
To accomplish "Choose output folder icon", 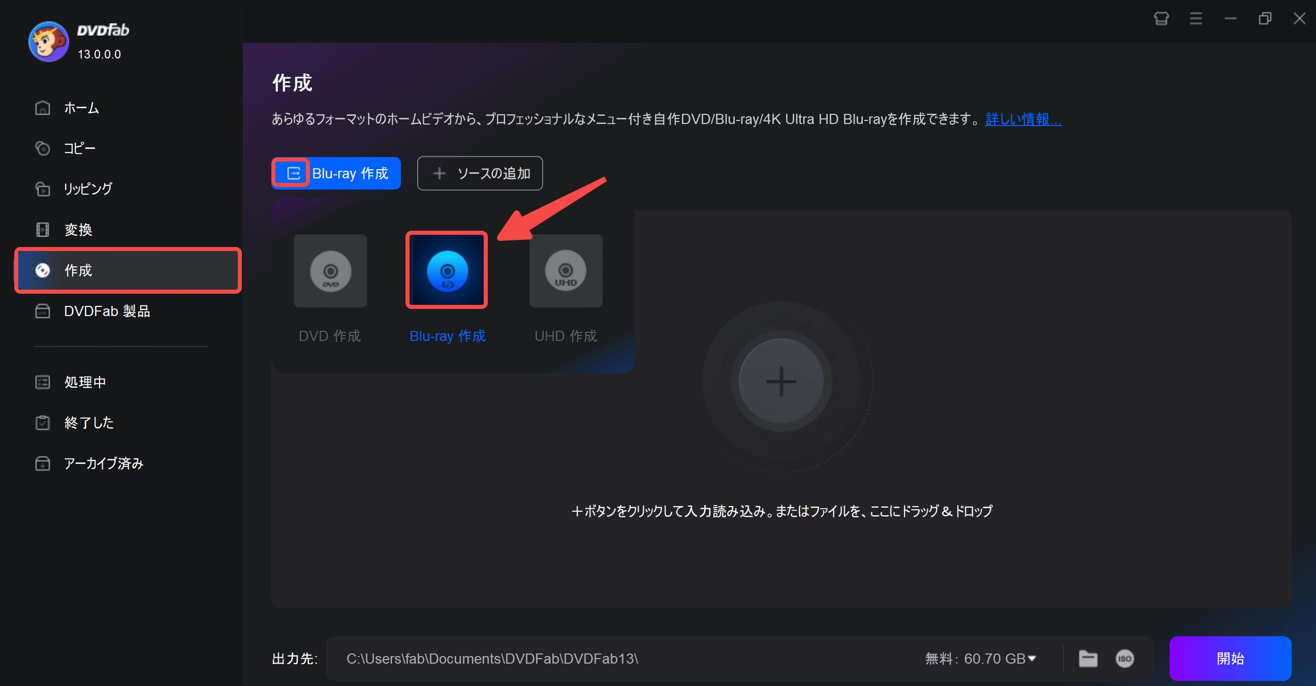I will 1088,659.
